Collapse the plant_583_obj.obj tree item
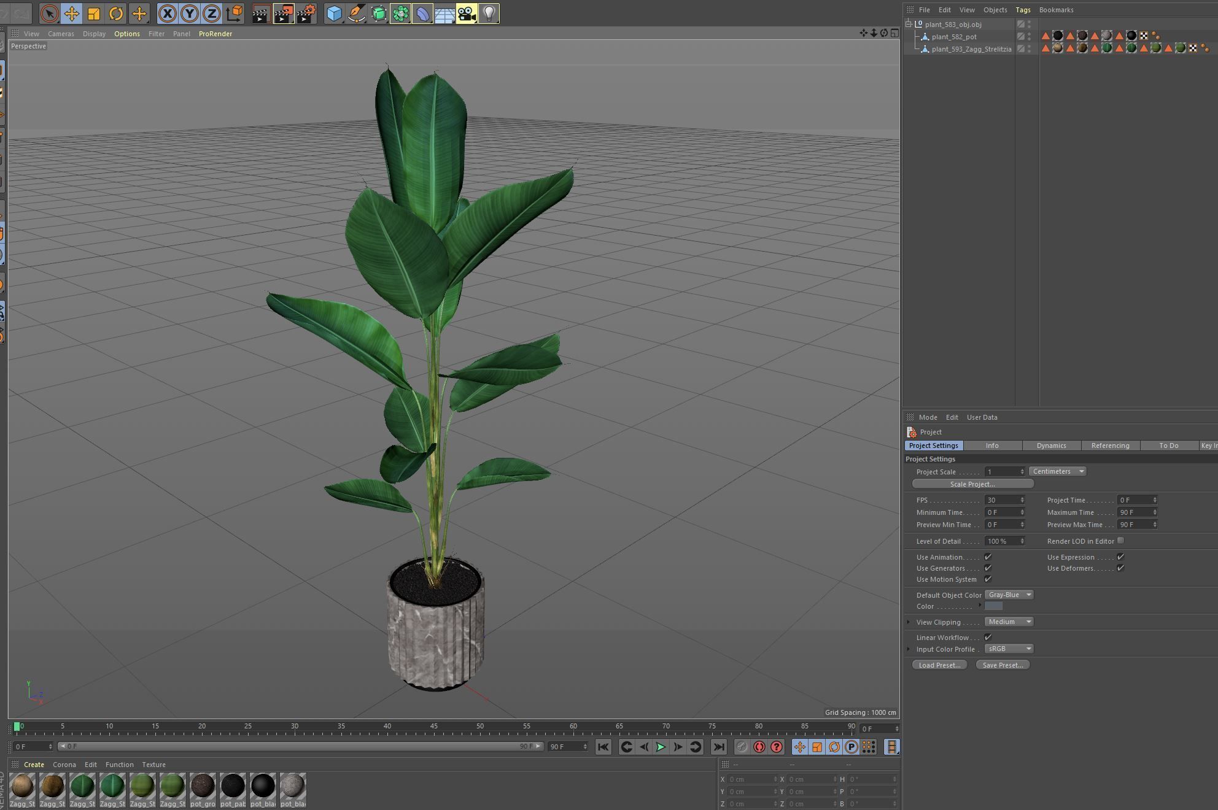1218x810 pixels. coord(909,25)
